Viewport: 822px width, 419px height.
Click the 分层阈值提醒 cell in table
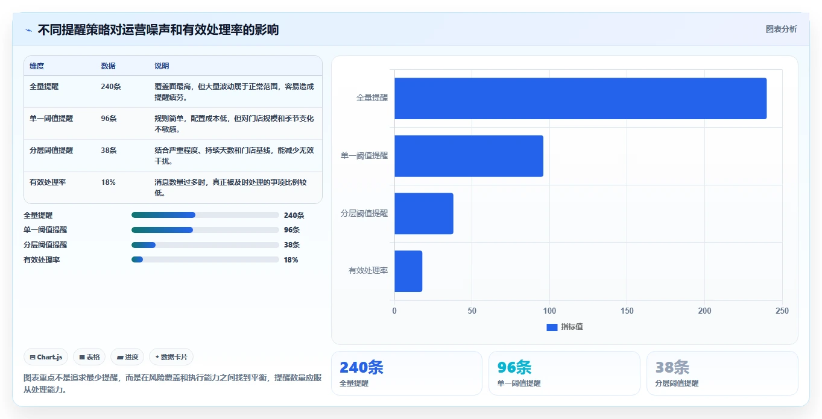51,151
